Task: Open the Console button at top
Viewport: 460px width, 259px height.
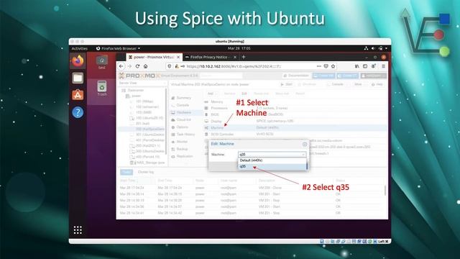Action: pos(337,85)
